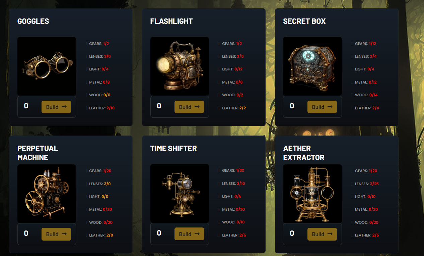The height and width of the screenshot is (256, 424).
Task: Select the Secret Box title
Action: point(304,21)
